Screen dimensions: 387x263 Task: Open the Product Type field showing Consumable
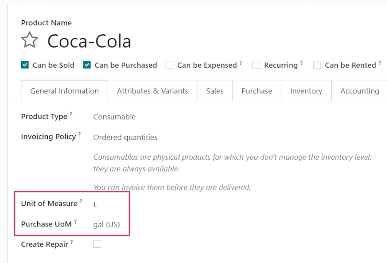pos(114,117)
